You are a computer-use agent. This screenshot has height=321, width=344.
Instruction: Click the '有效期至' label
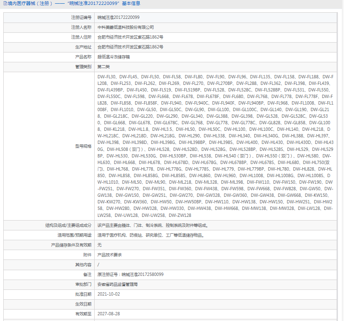[x=84, y=314]
